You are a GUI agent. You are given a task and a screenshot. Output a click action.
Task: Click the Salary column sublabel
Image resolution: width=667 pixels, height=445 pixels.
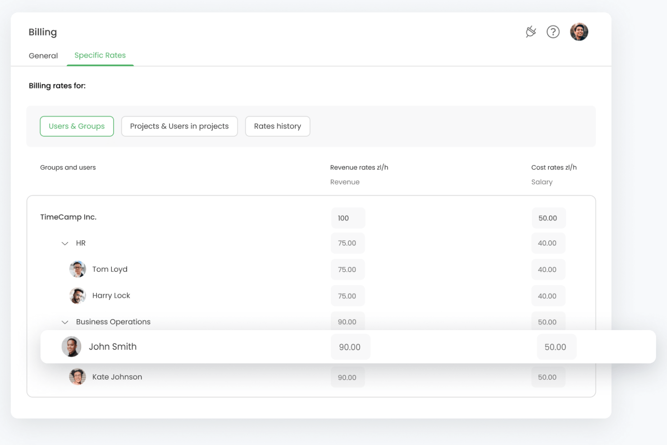(x=542, y=182)
